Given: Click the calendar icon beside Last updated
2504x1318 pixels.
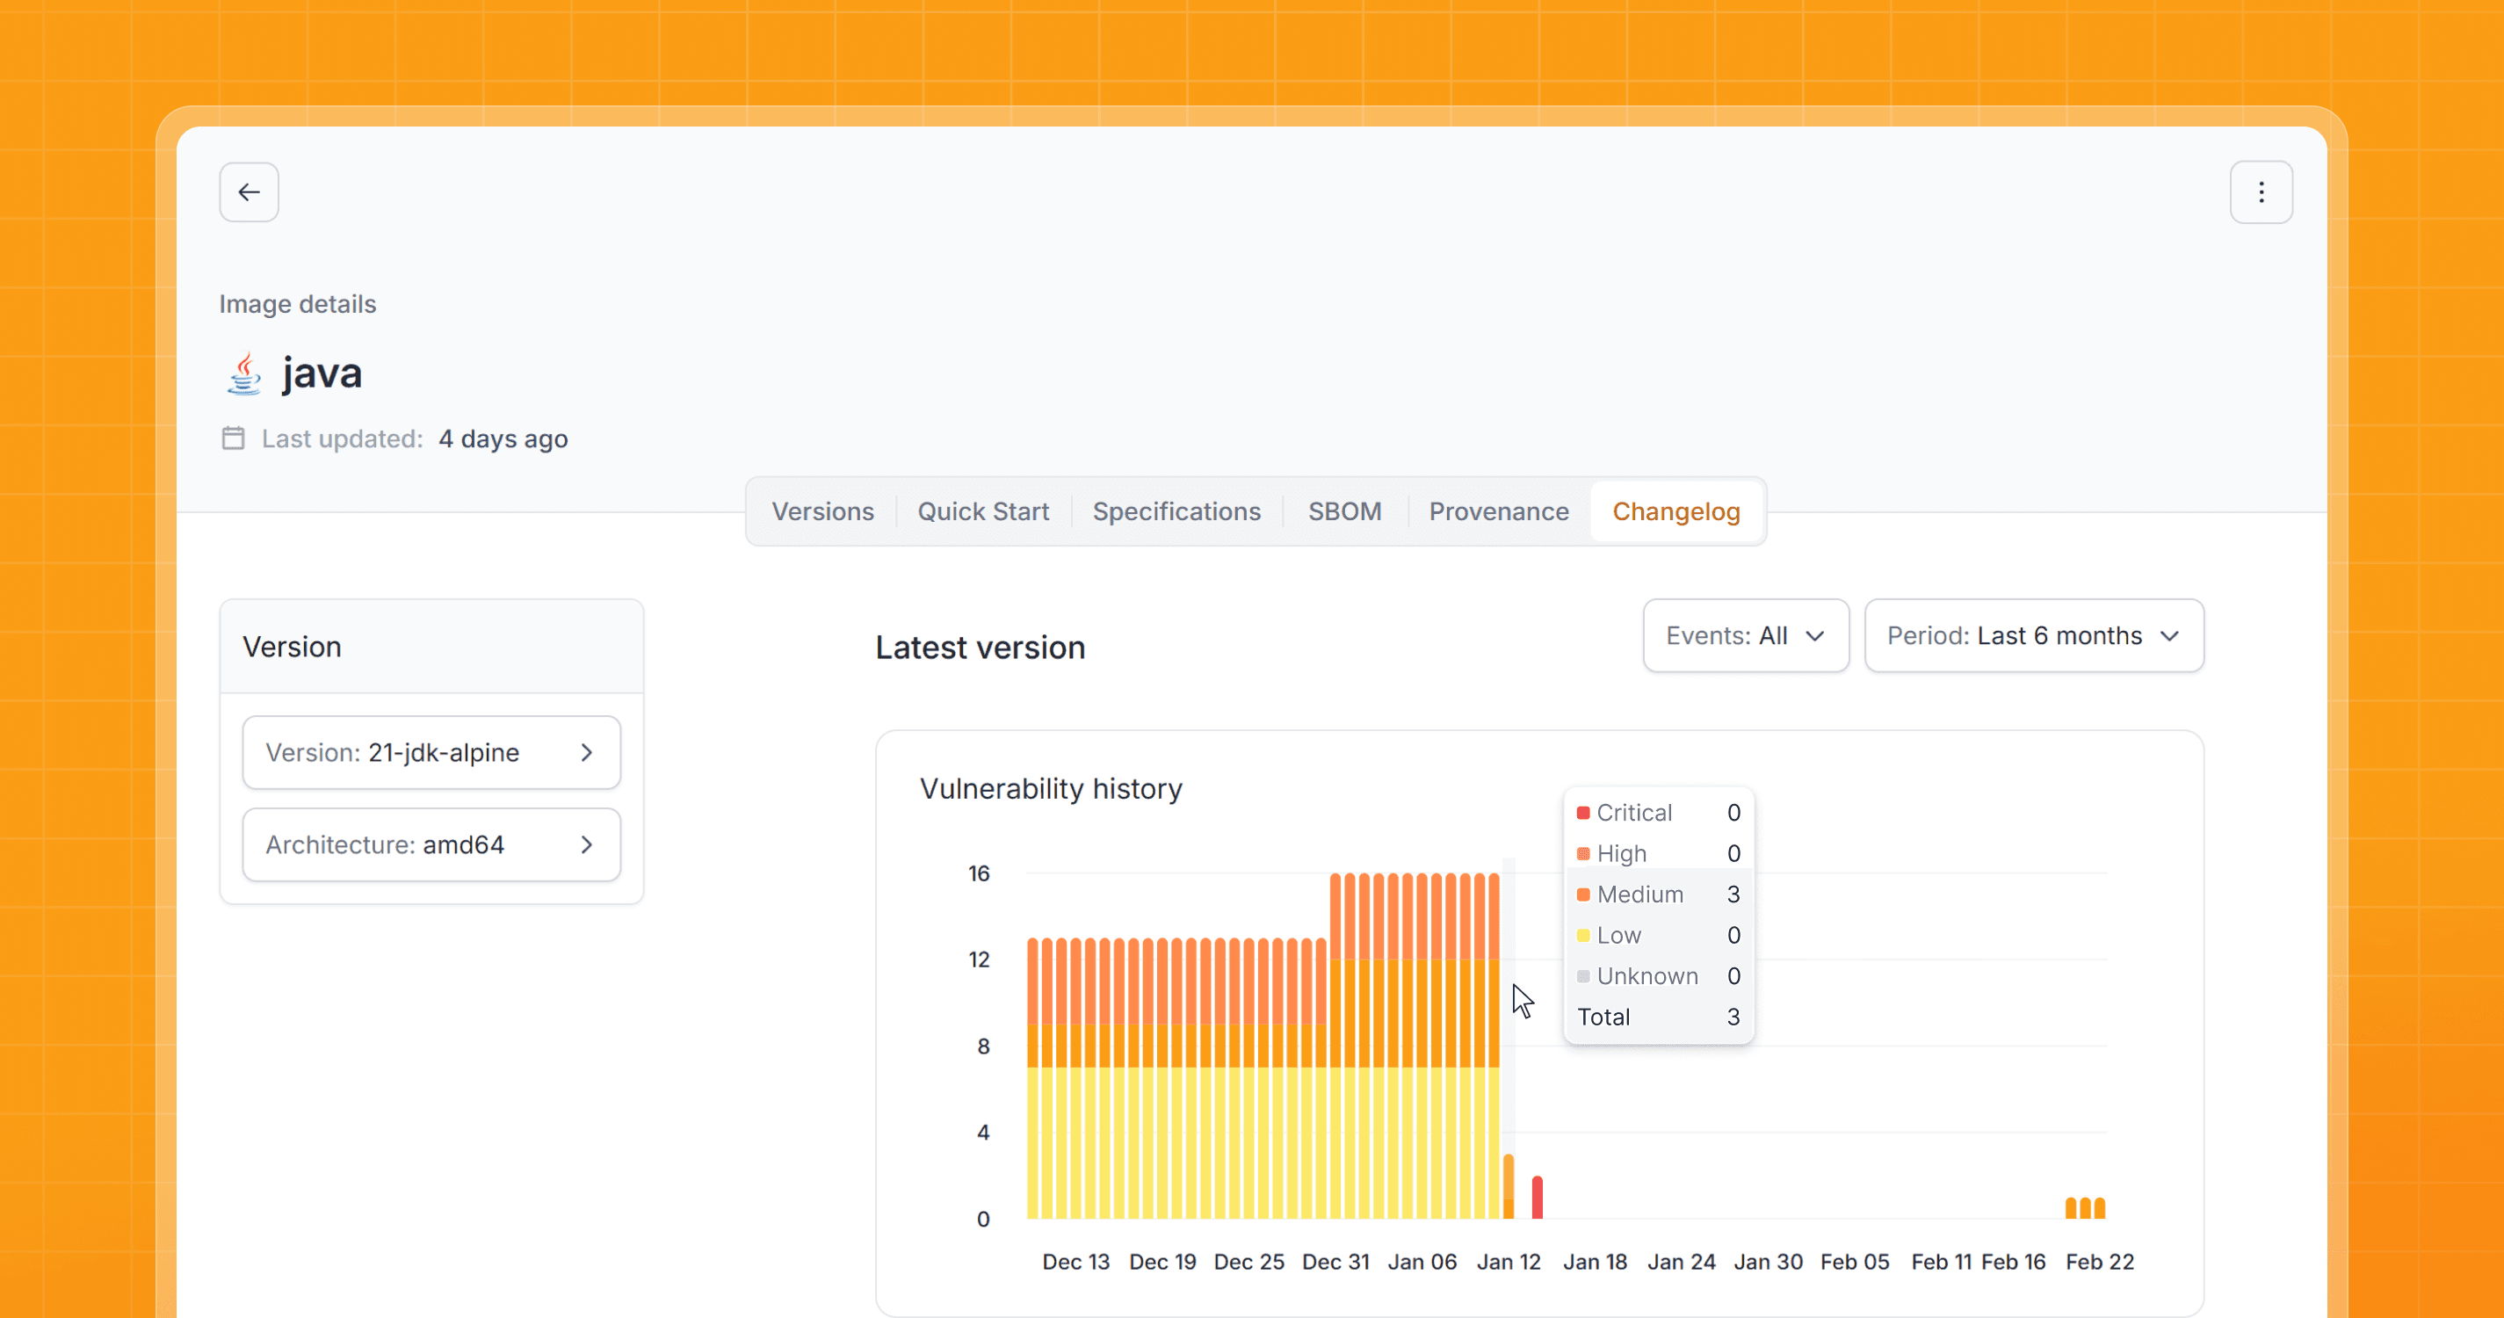Looking at the screenshot, I should pos(234,438).
